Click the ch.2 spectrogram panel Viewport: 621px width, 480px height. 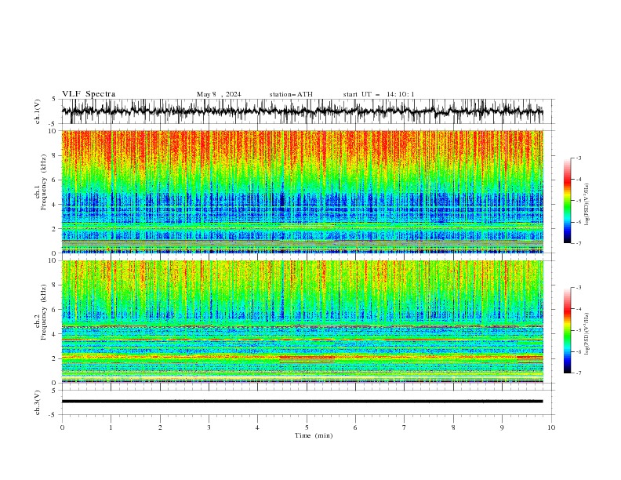(x=302, y=322)
